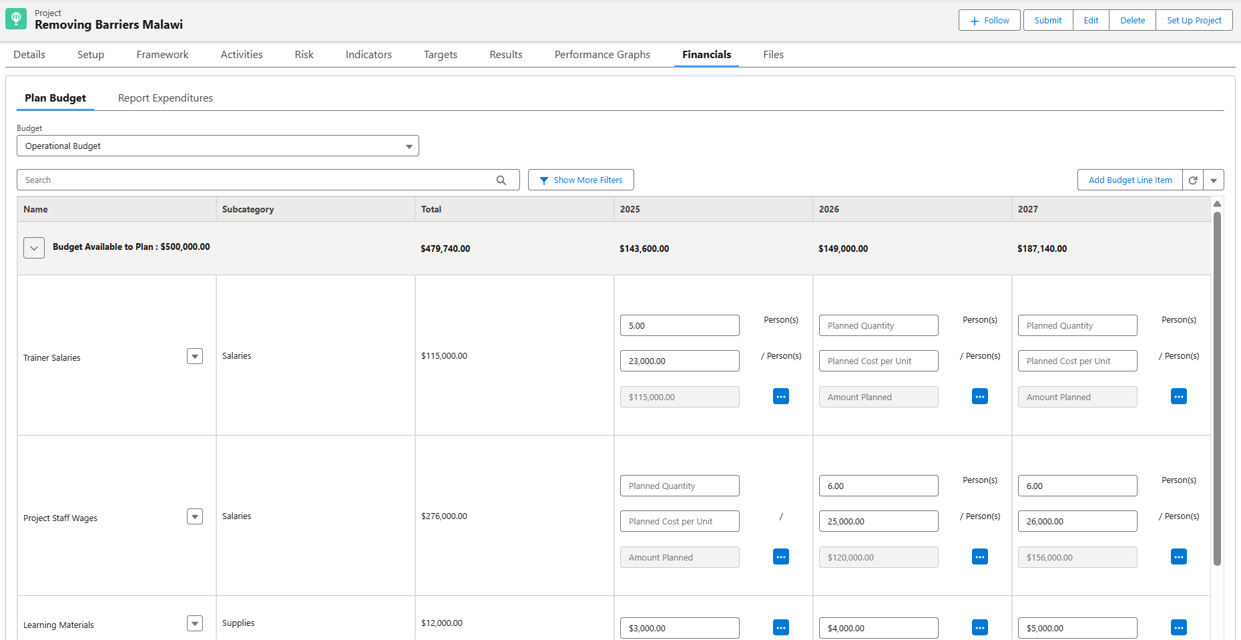Click the 2027 summary amount $187,140.00

(1042, 249)
